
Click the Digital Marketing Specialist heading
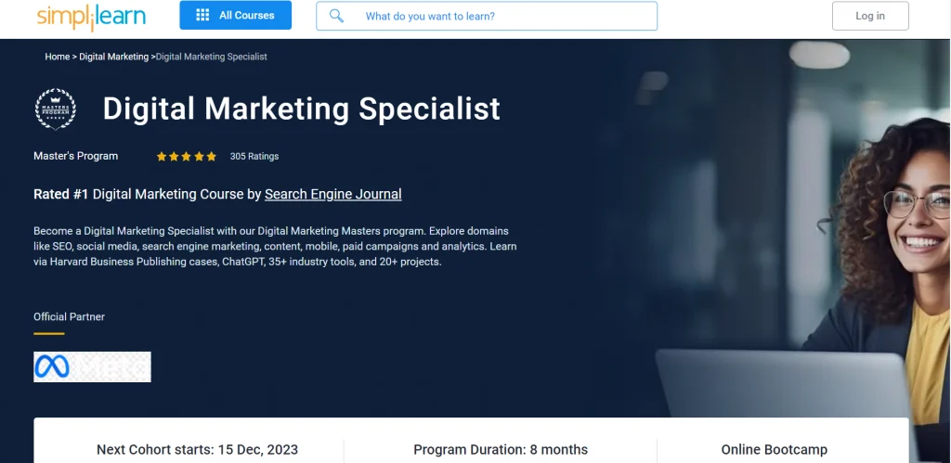[302, 109]
